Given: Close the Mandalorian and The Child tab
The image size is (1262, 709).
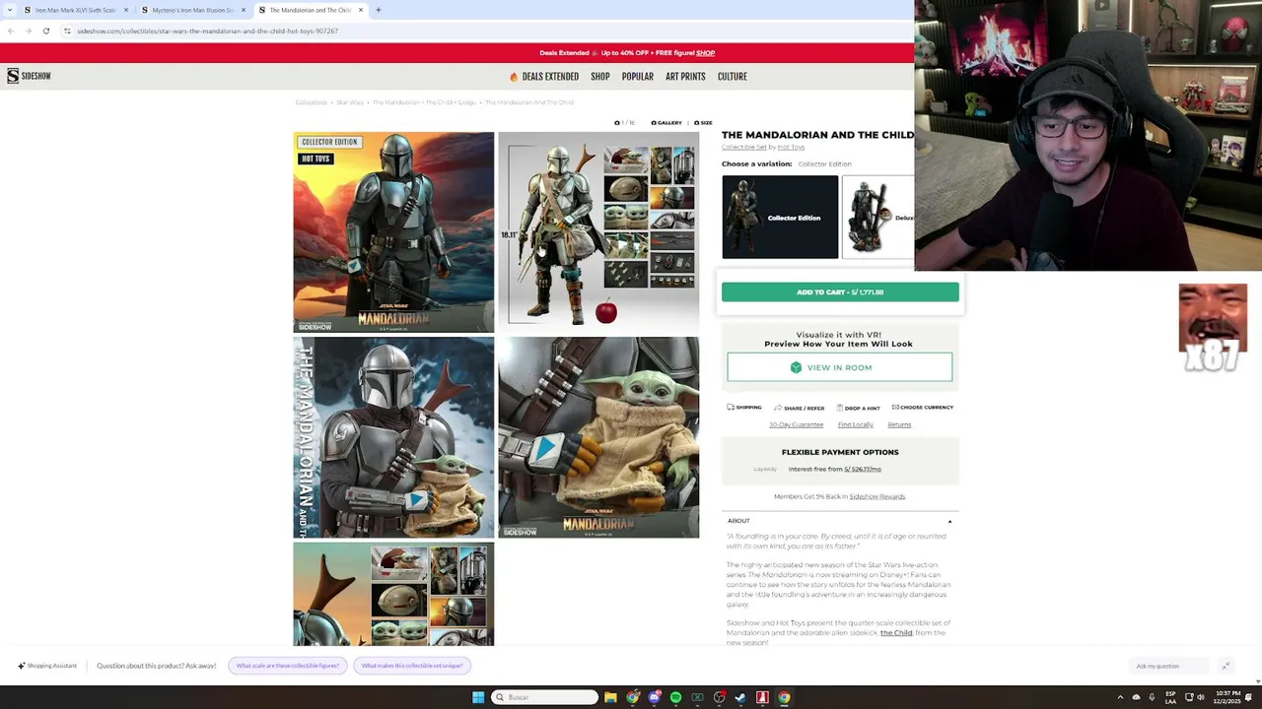Looking at the screenshot, I should 361,10.
